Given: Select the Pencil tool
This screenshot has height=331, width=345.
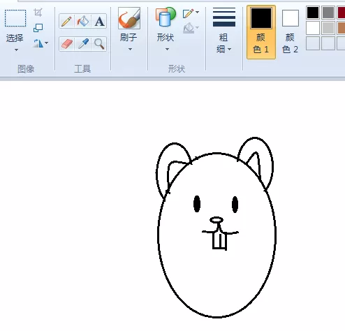Looking at the screenshot, I should point(67,21).
